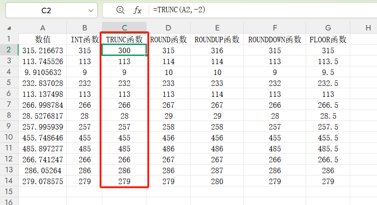
Task: Click FLOOR cell showing 485.5
Action: tap(328, 149)
